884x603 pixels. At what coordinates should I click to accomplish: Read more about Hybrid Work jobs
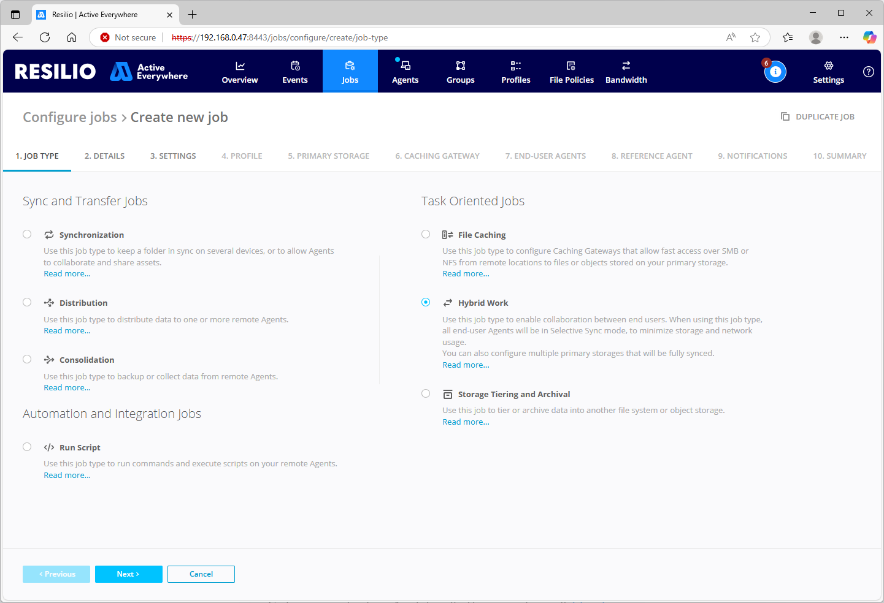(x=466, y=365)
